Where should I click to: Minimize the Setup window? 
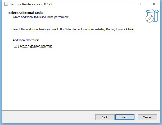pyautogui.click(x=130, y=4)
